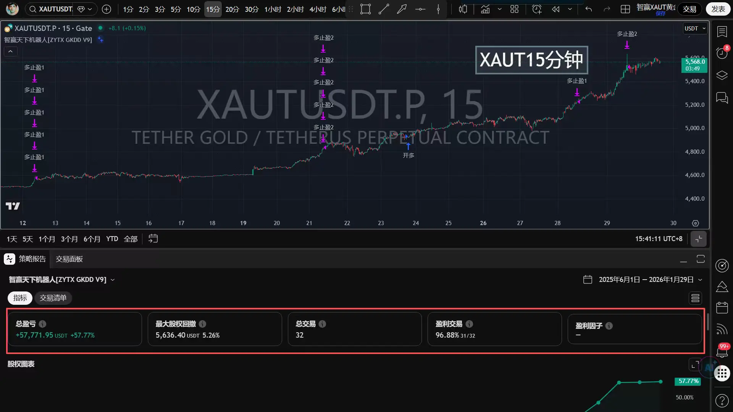
Task: Switch to the 交易面板 tab
Action: pyautogui.click(x=69, y=259)
